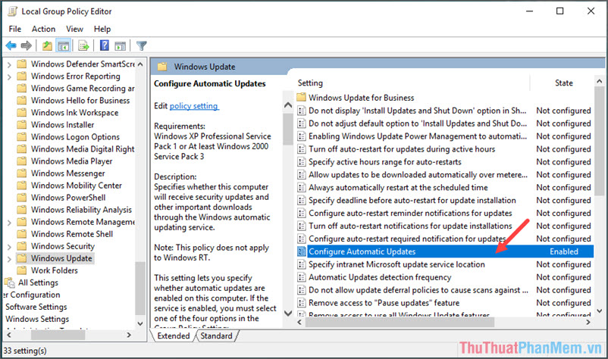The height and width of the screenshot is (359, 608).
Task: Select Windows Mobility Center tree item
Action: click(x=77, y=186)
